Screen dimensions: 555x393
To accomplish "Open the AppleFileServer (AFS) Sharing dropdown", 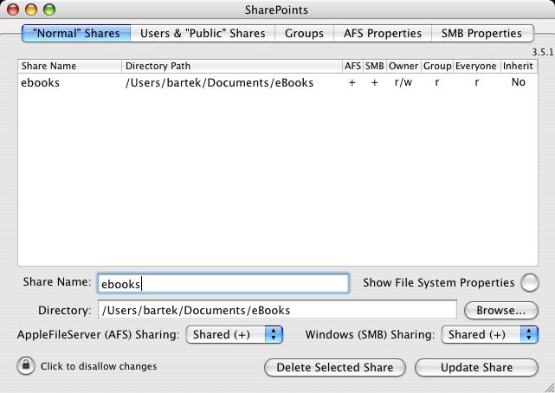I will pos(235,334).
